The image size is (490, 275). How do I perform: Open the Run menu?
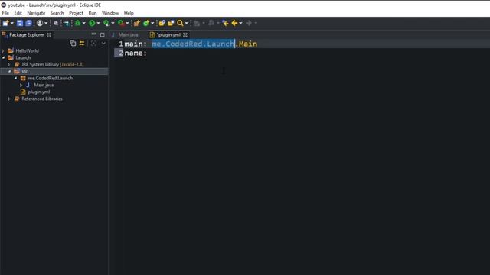coord(93,13)
